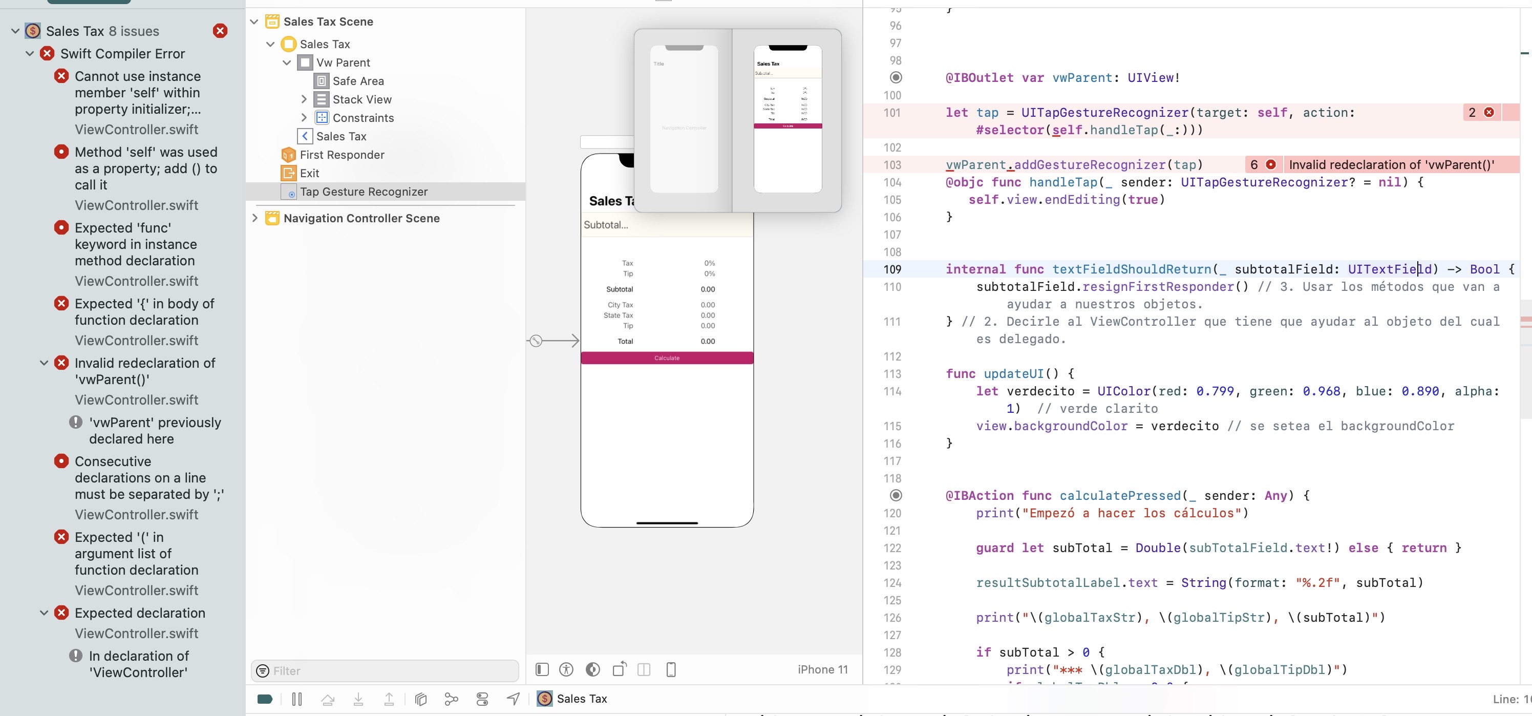Toggle breakpoints activation in debug bar
Viewport: 1532px width, 716px height.
pyautogui.click(x=265, y=699)
